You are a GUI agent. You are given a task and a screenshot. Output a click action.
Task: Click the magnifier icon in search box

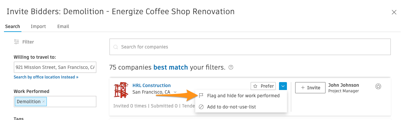116,47
